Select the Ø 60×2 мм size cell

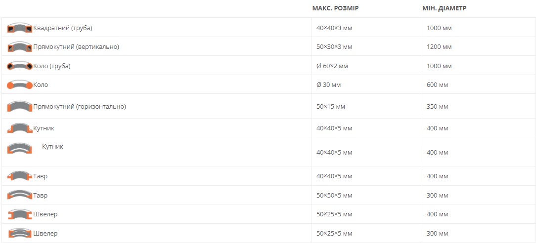point(332,66)
